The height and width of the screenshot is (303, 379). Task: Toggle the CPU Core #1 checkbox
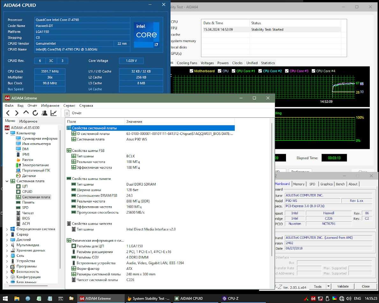pos(233,71)
